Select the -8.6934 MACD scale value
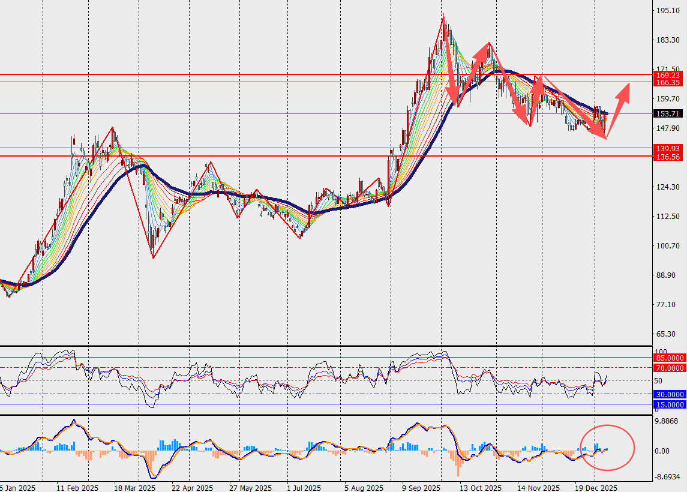The width and height of the screenshot is (687, 492). pos(668,477)
